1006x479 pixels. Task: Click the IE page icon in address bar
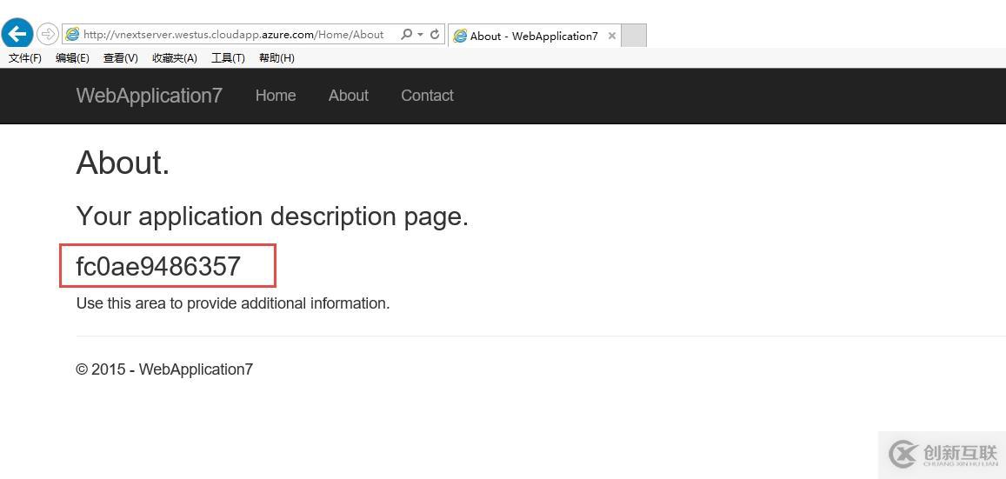(x=72, y=35)
